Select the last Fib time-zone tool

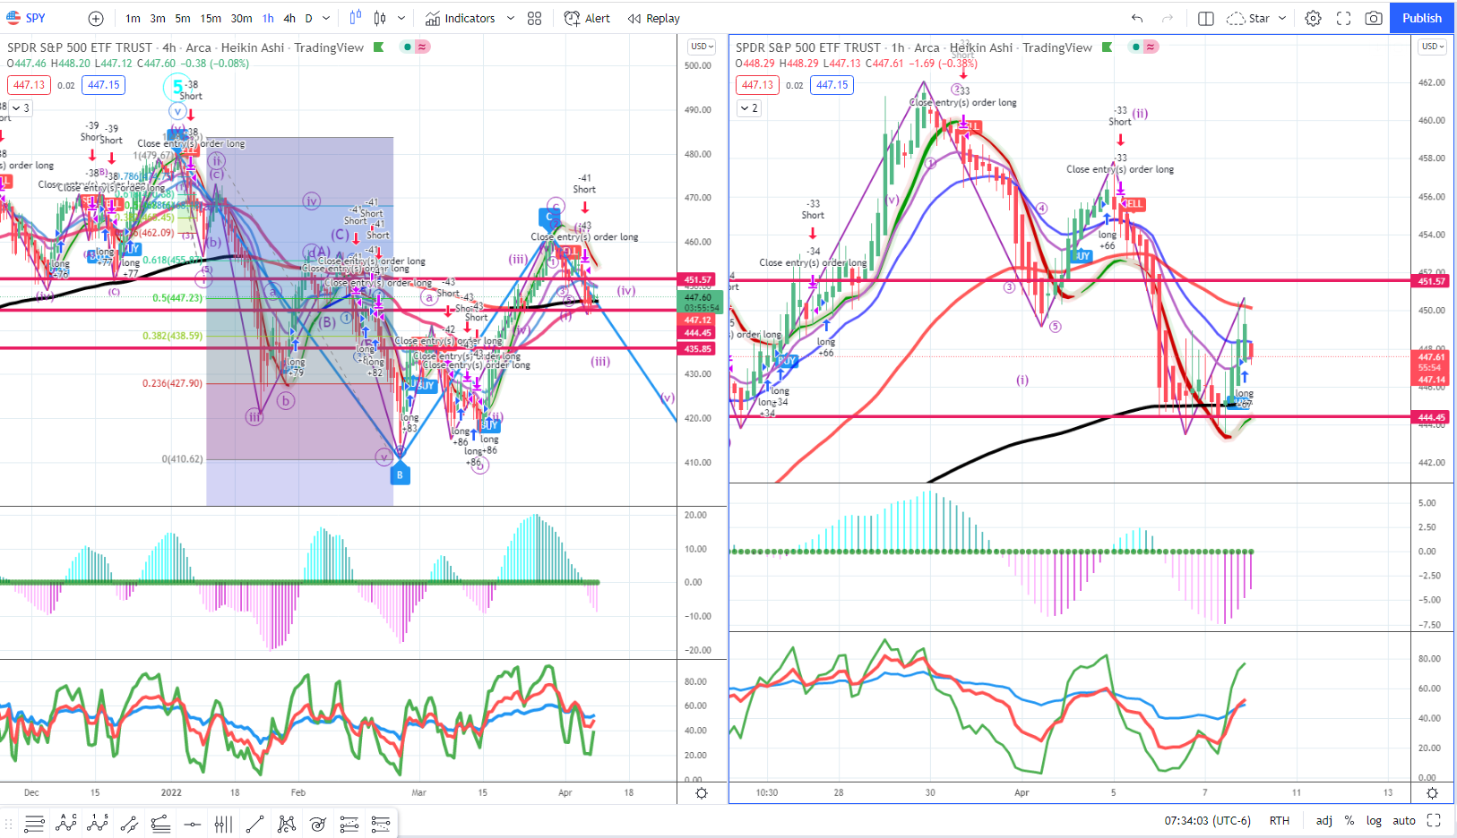(381, 824)
